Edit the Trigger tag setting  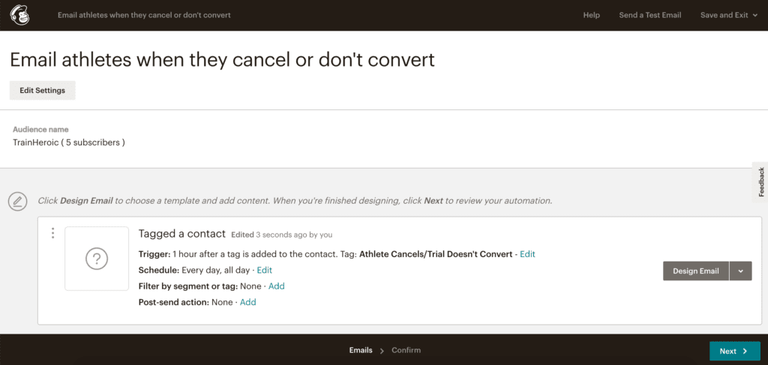(x=527, y=254)
